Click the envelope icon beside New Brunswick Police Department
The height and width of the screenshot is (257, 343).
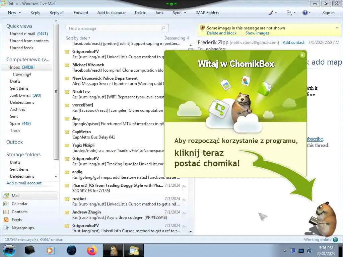pos(67,79)
